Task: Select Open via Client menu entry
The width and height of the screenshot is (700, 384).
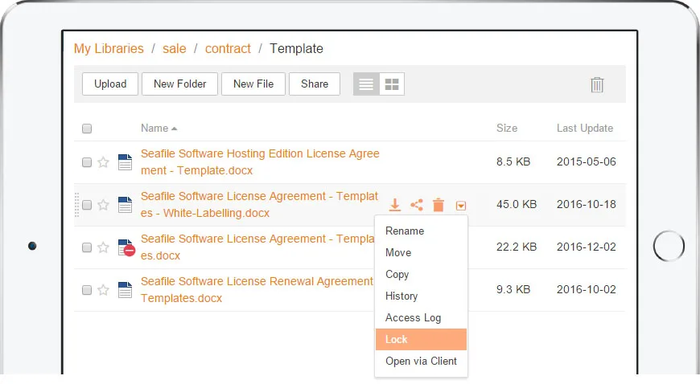Action: 421,362
